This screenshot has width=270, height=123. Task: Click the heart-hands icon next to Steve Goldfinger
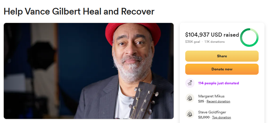click(x=190, y=114)
